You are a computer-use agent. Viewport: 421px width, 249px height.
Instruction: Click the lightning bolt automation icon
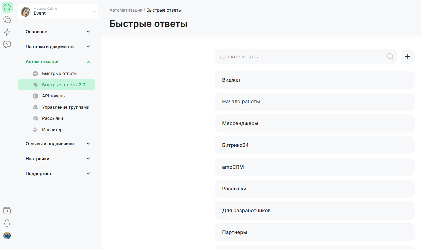point(7,32)
